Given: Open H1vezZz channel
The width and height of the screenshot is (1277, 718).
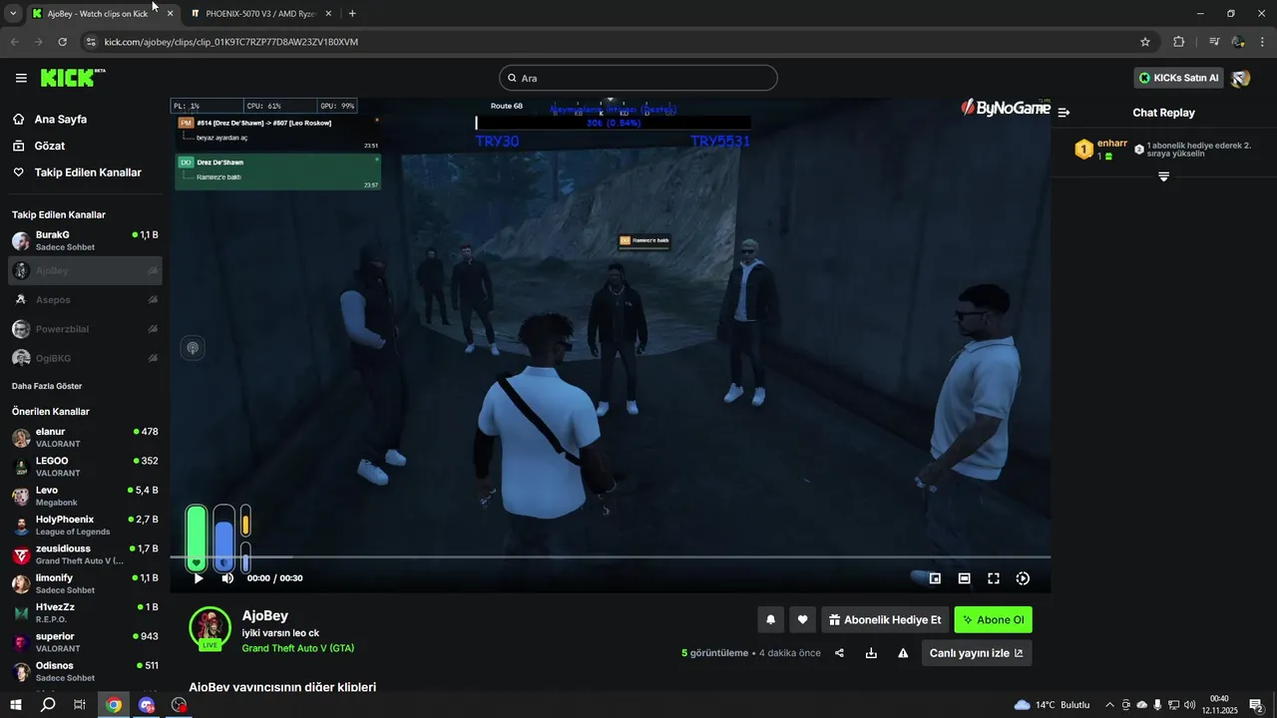Looking at the screenshot, I should pos(85,612).
